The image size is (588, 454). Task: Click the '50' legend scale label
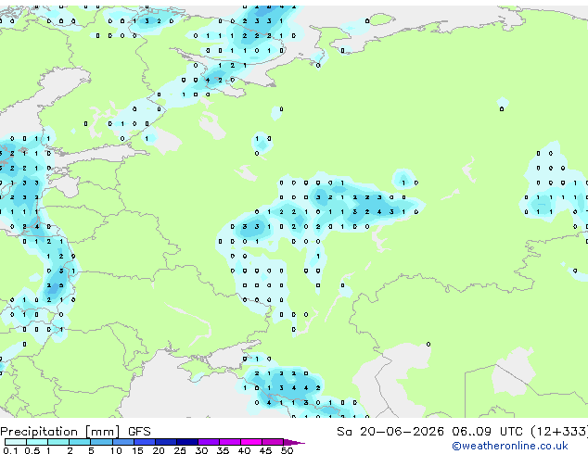(x=288, y=450)
